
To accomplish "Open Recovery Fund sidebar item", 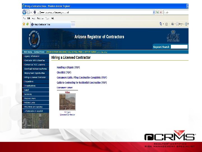I will [x=36, y=98].
